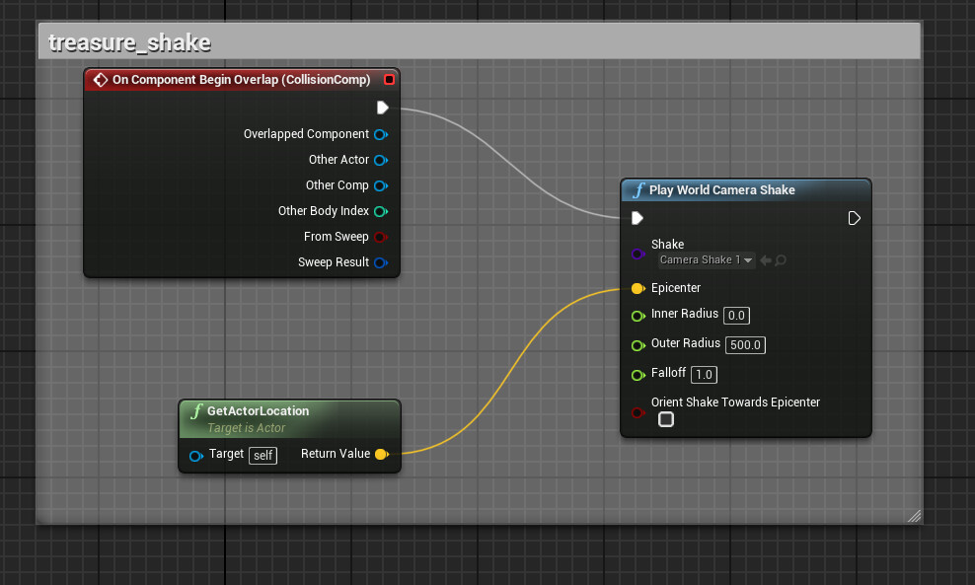Viewport: 975px width, 585px height.
Task: Click GetActorLocation Return Value output pin
Action: [383, 455]
